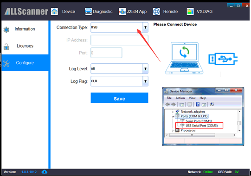
Task: Click the cloud update icon in status bar
Action: [45, 172]
